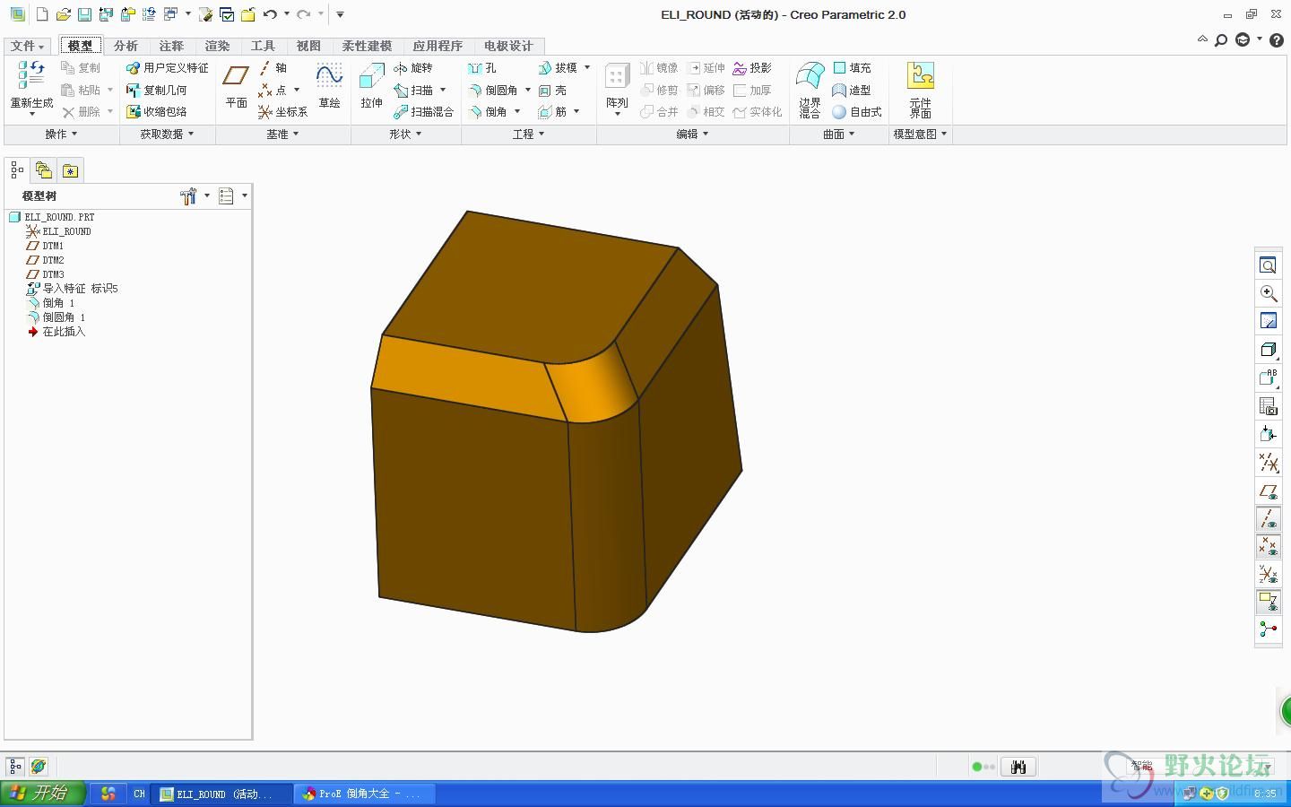Toggle datum plane display

1268,491
